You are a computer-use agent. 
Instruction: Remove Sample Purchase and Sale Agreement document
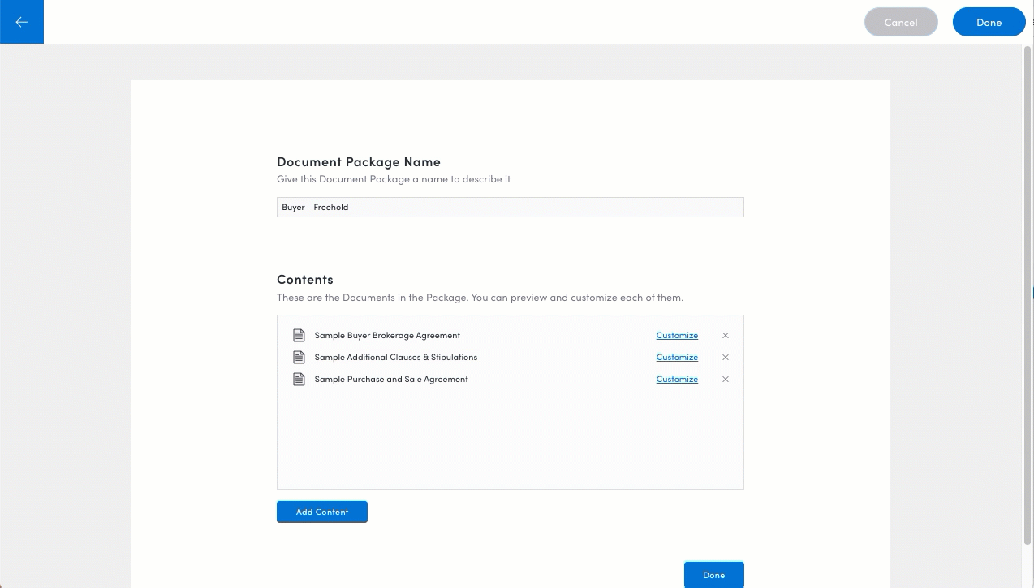click(726, 379)
